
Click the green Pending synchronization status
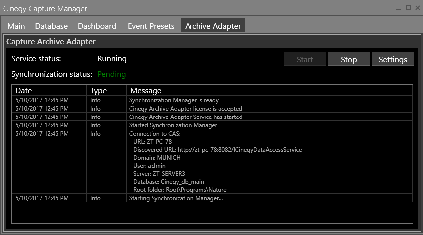click(x=112, y=74)
